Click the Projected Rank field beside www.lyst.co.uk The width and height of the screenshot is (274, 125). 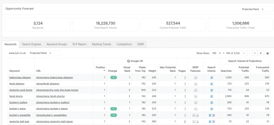(x=54, y=53)
